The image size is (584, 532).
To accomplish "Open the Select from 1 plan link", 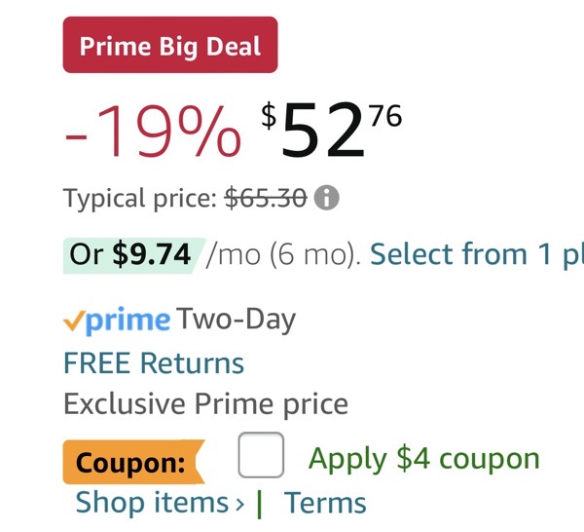I will tap(476, 255).
